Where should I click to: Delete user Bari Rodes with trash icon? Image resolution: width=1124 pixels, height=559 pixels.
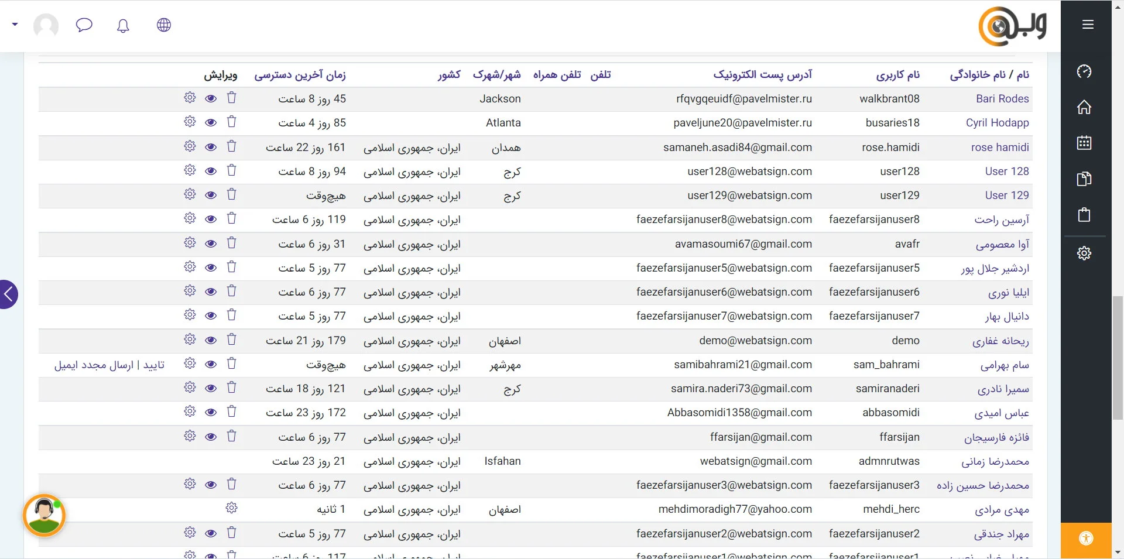(x=231, y=98)
